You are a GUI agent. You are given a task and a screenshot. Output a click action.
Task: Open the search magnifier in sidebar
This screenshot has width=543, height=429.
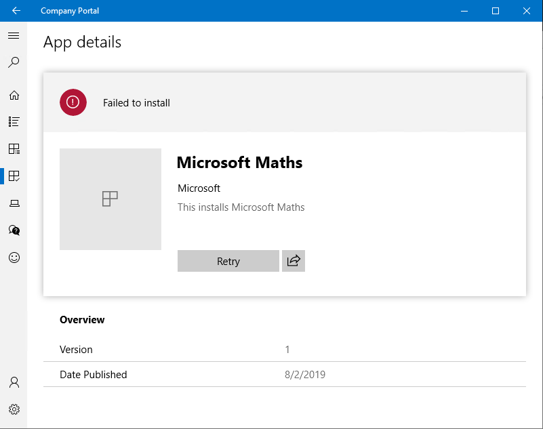point(14,62)
